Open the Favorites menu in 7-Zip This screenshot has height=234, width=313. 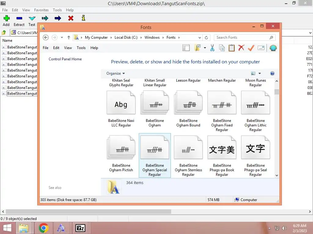[41, 10]
